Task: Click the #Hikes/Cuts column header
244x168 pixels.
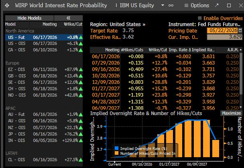Action: (132, 50)
